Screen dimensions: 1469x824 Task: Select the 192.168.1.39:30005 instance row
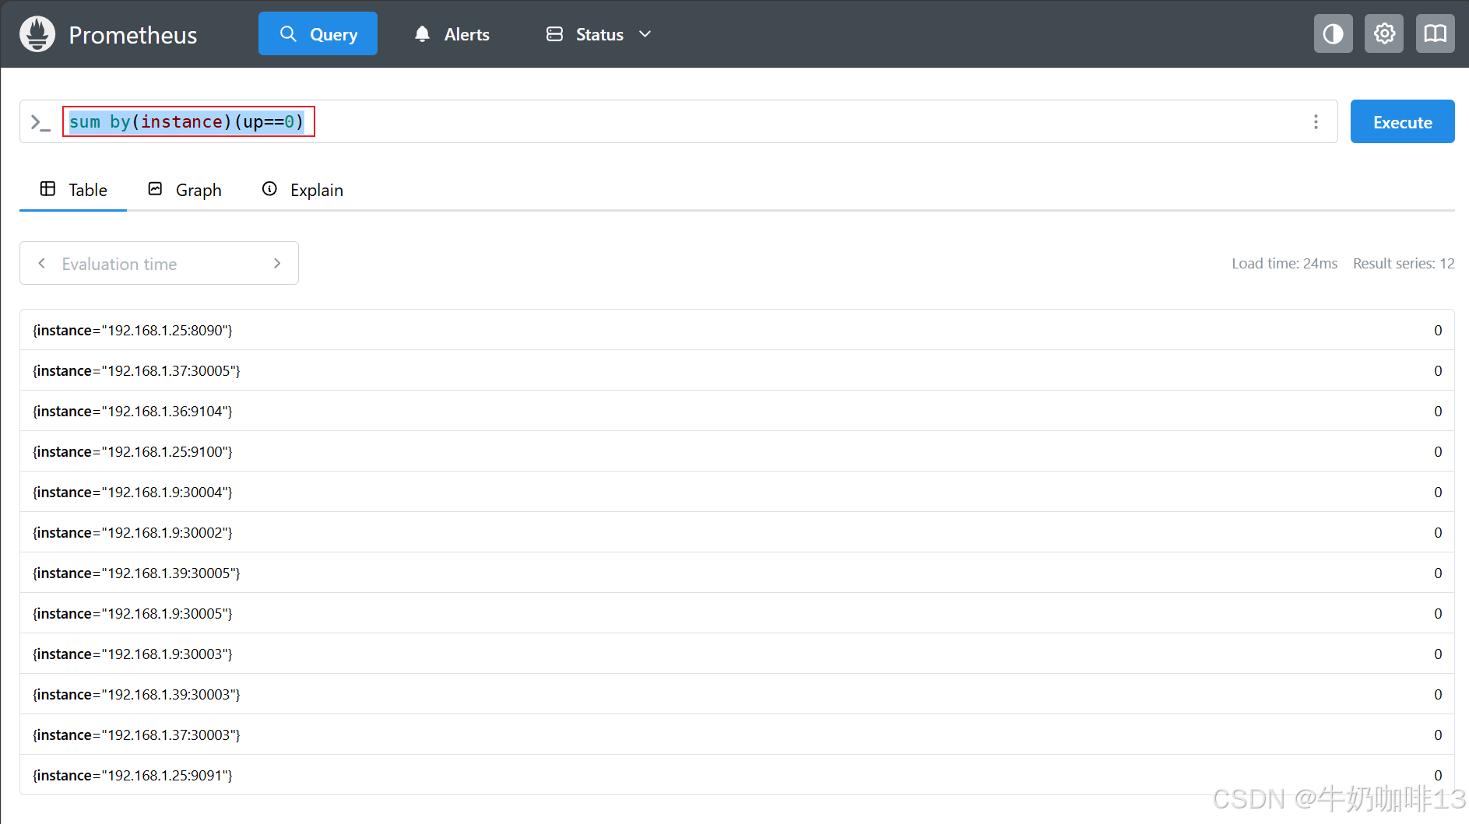point(736,573)
